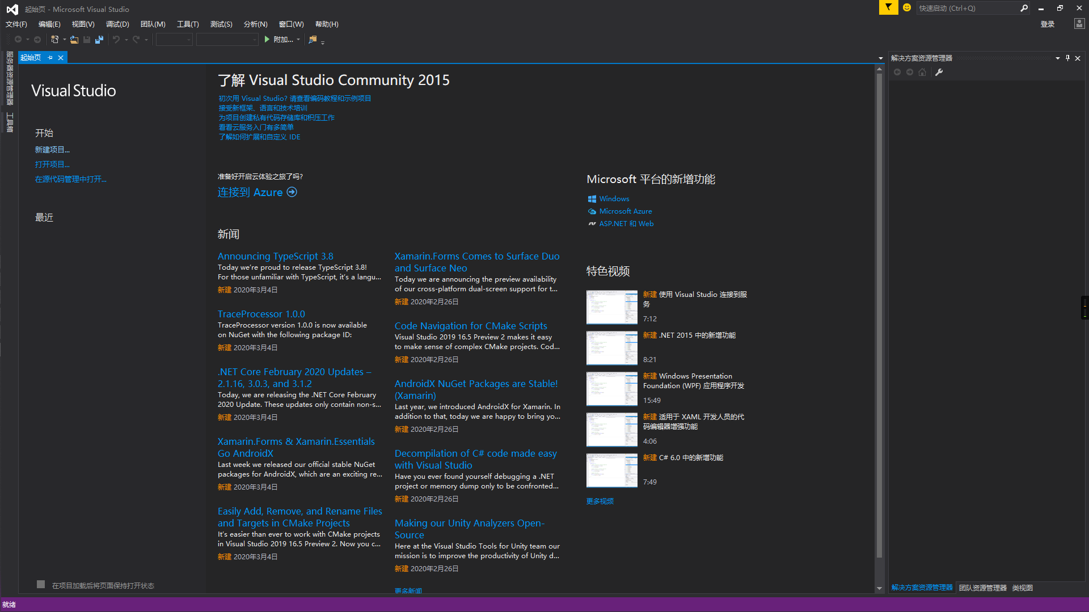This screenshot has height=612, width=1089.
Task: Open the document tab list dropdown arrow
Action: point(881,58)
